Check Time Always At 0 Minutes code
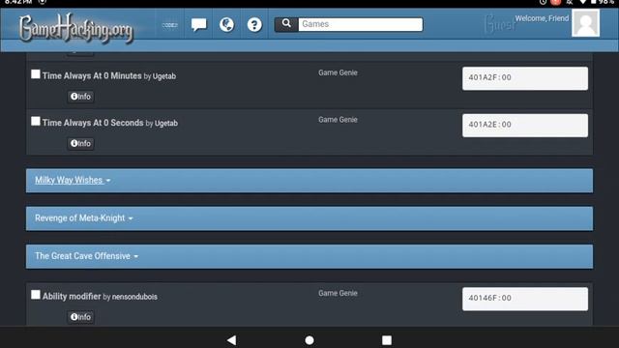This screenshot has width=619, height=348. coord(36,74)
